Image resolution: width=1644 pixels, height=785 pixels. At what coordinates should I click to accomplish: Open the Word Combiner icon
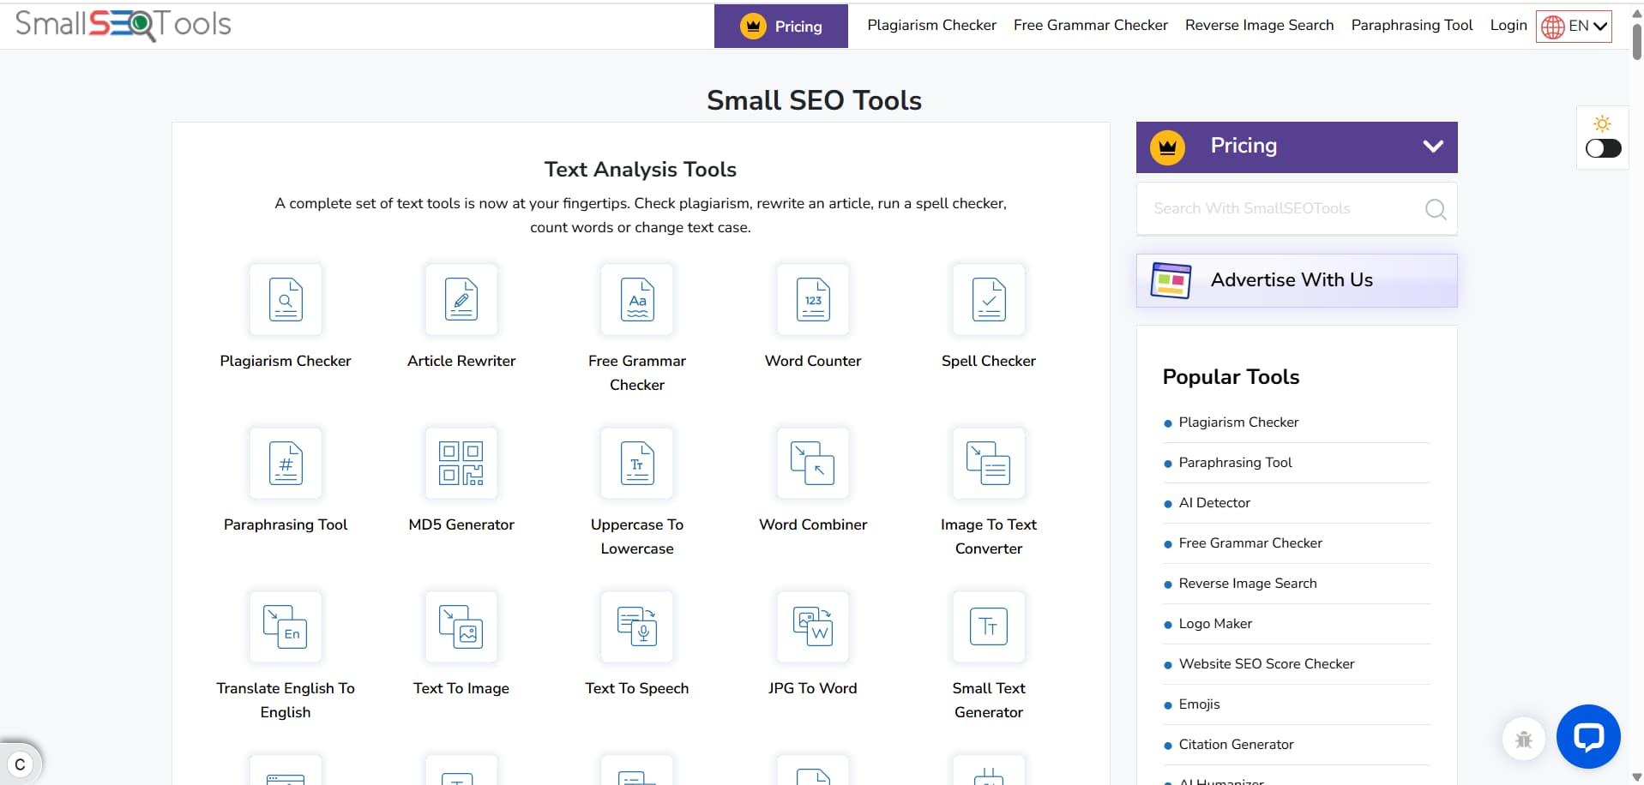(813, 463)
